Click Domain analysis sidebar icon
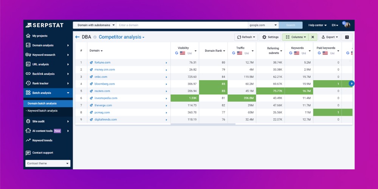378x189 pixels. point(28,45)
